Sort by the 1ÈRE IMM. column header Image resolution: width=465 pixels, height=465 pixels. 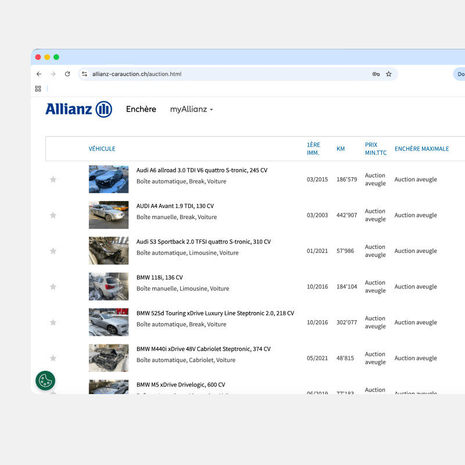point(313,149)
